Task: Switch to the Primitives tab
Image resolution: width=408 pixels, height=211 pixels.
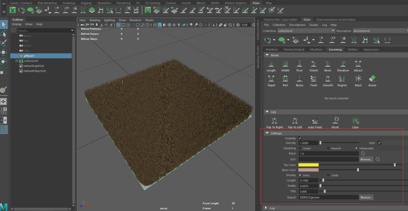Action: (x=272, y=49)
